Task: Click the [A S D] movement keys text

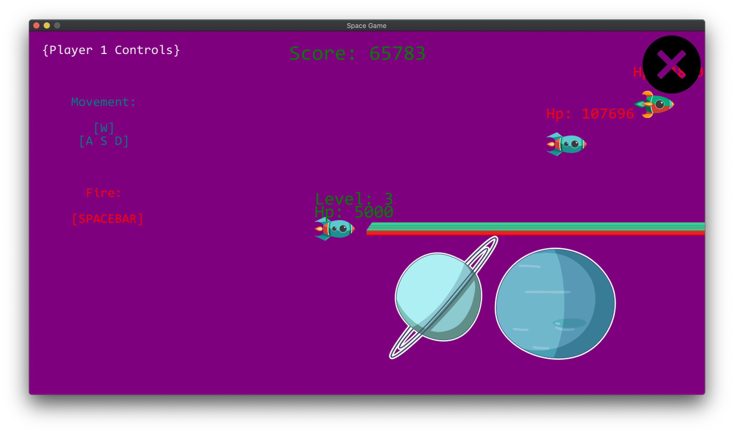Action: point(104,141)
